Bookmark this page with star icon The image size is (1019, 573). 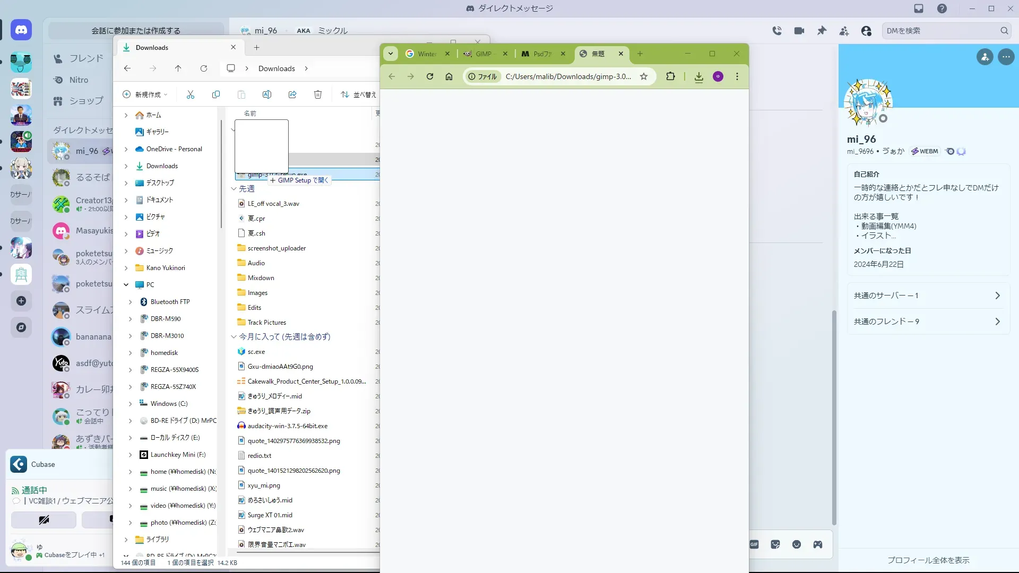click(644, 76)
